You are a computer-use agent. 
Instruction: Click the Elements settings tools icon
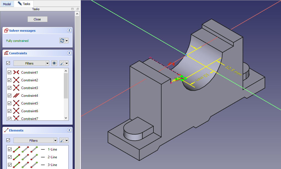[62, 140]
